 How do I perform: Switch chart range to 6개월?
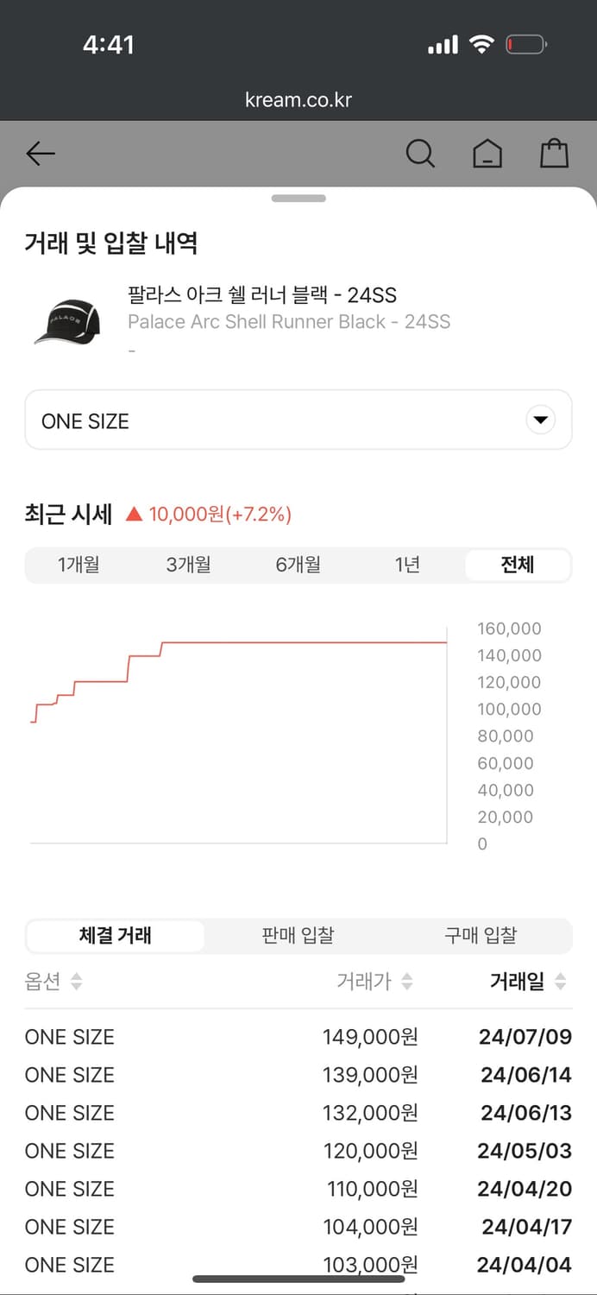click(x=298, y=565)
